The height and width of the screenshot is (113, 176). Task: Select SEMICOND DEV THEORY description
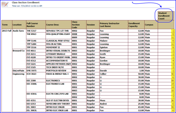pos(58,104)
